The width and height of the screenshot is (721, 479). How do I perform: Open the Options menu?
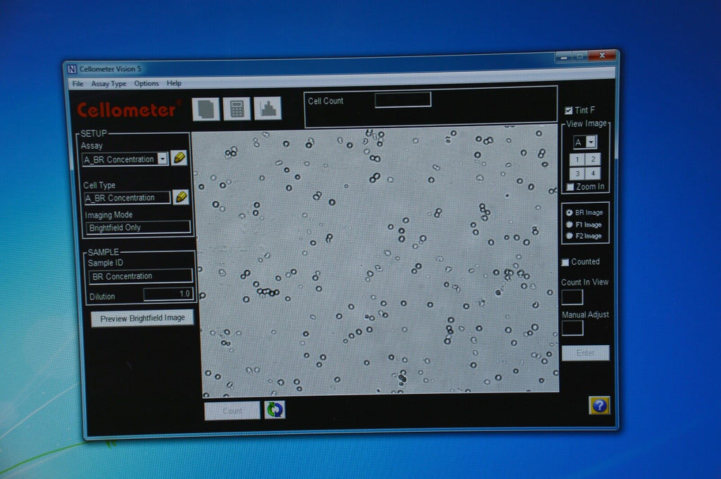tap(146, 83)
